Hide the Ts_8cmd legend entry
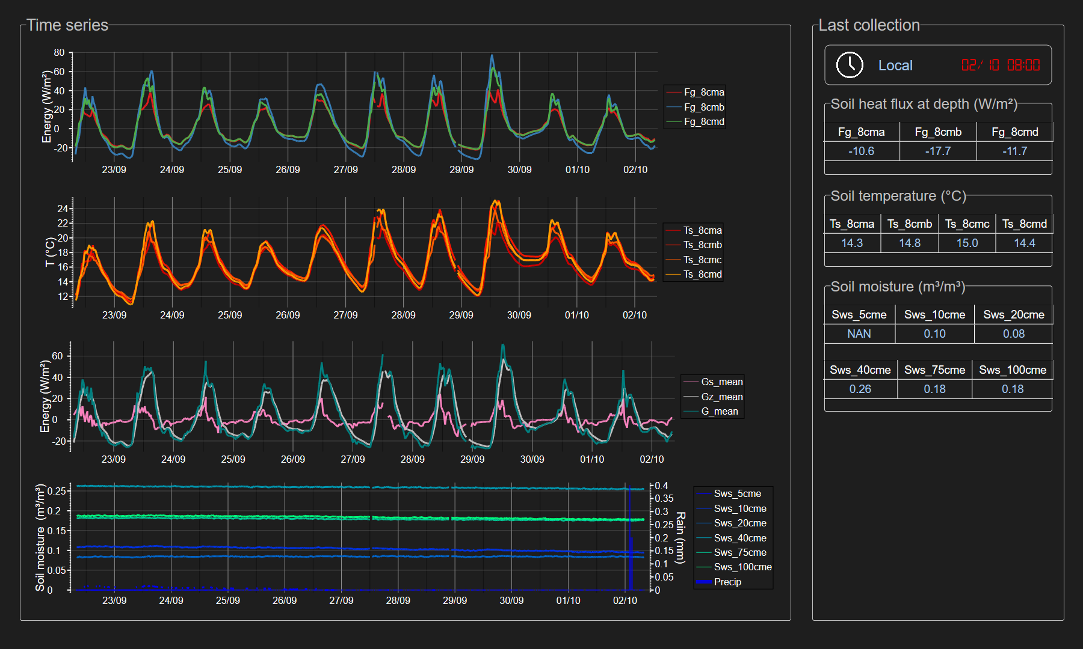Viewport: 1083px width, 649px height. click(702, 275)
